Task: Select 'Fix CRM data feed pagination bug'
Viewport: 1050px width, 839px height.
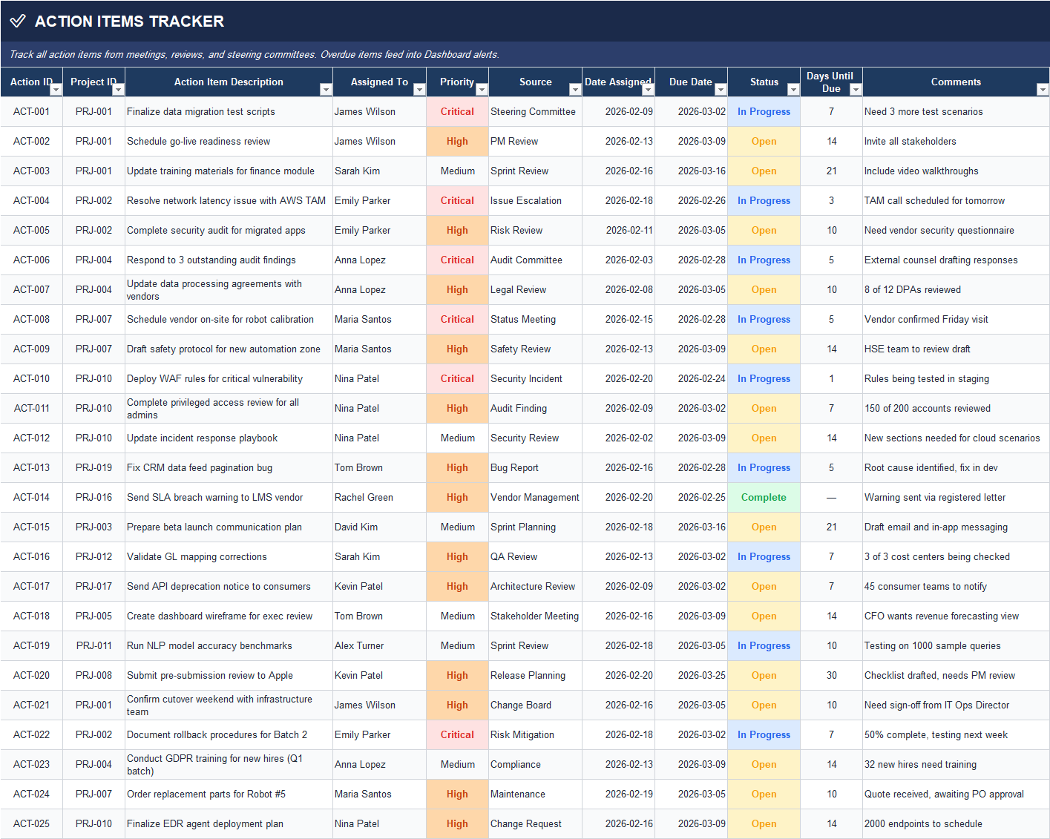Action: 229,468
